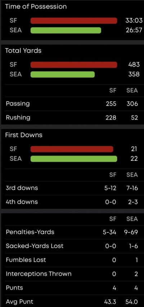Click the Punts row label

(14, 288)
